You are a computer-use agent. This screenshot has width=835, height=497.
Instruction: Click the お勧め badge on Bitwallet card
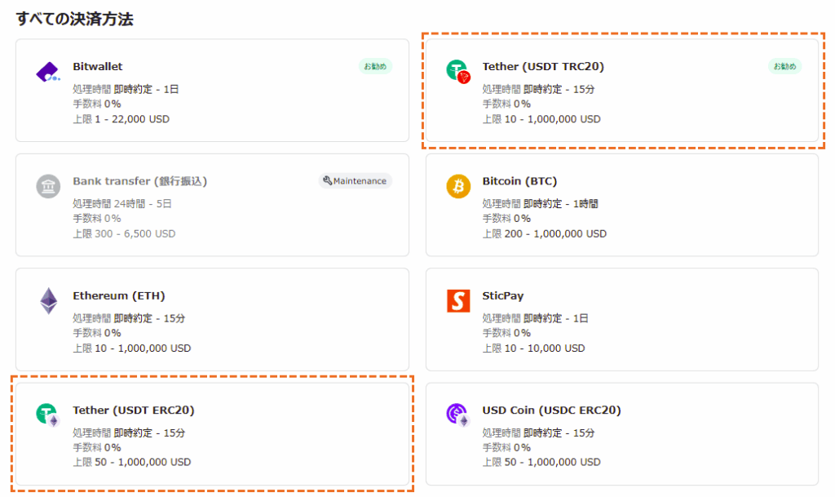(375, 67)
